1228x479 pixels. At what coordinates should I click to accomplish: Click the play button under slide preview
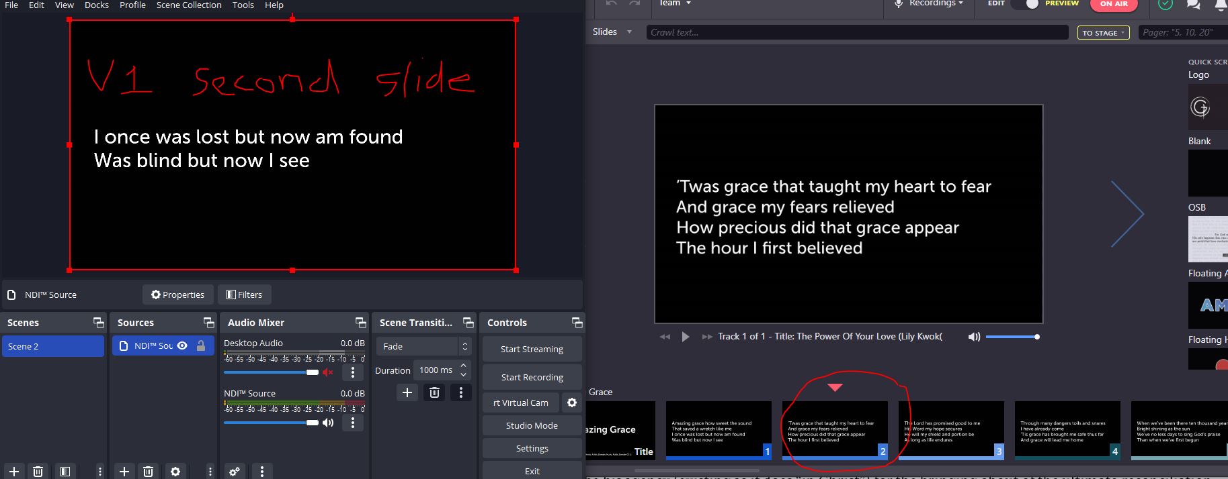tap(686, 337)
